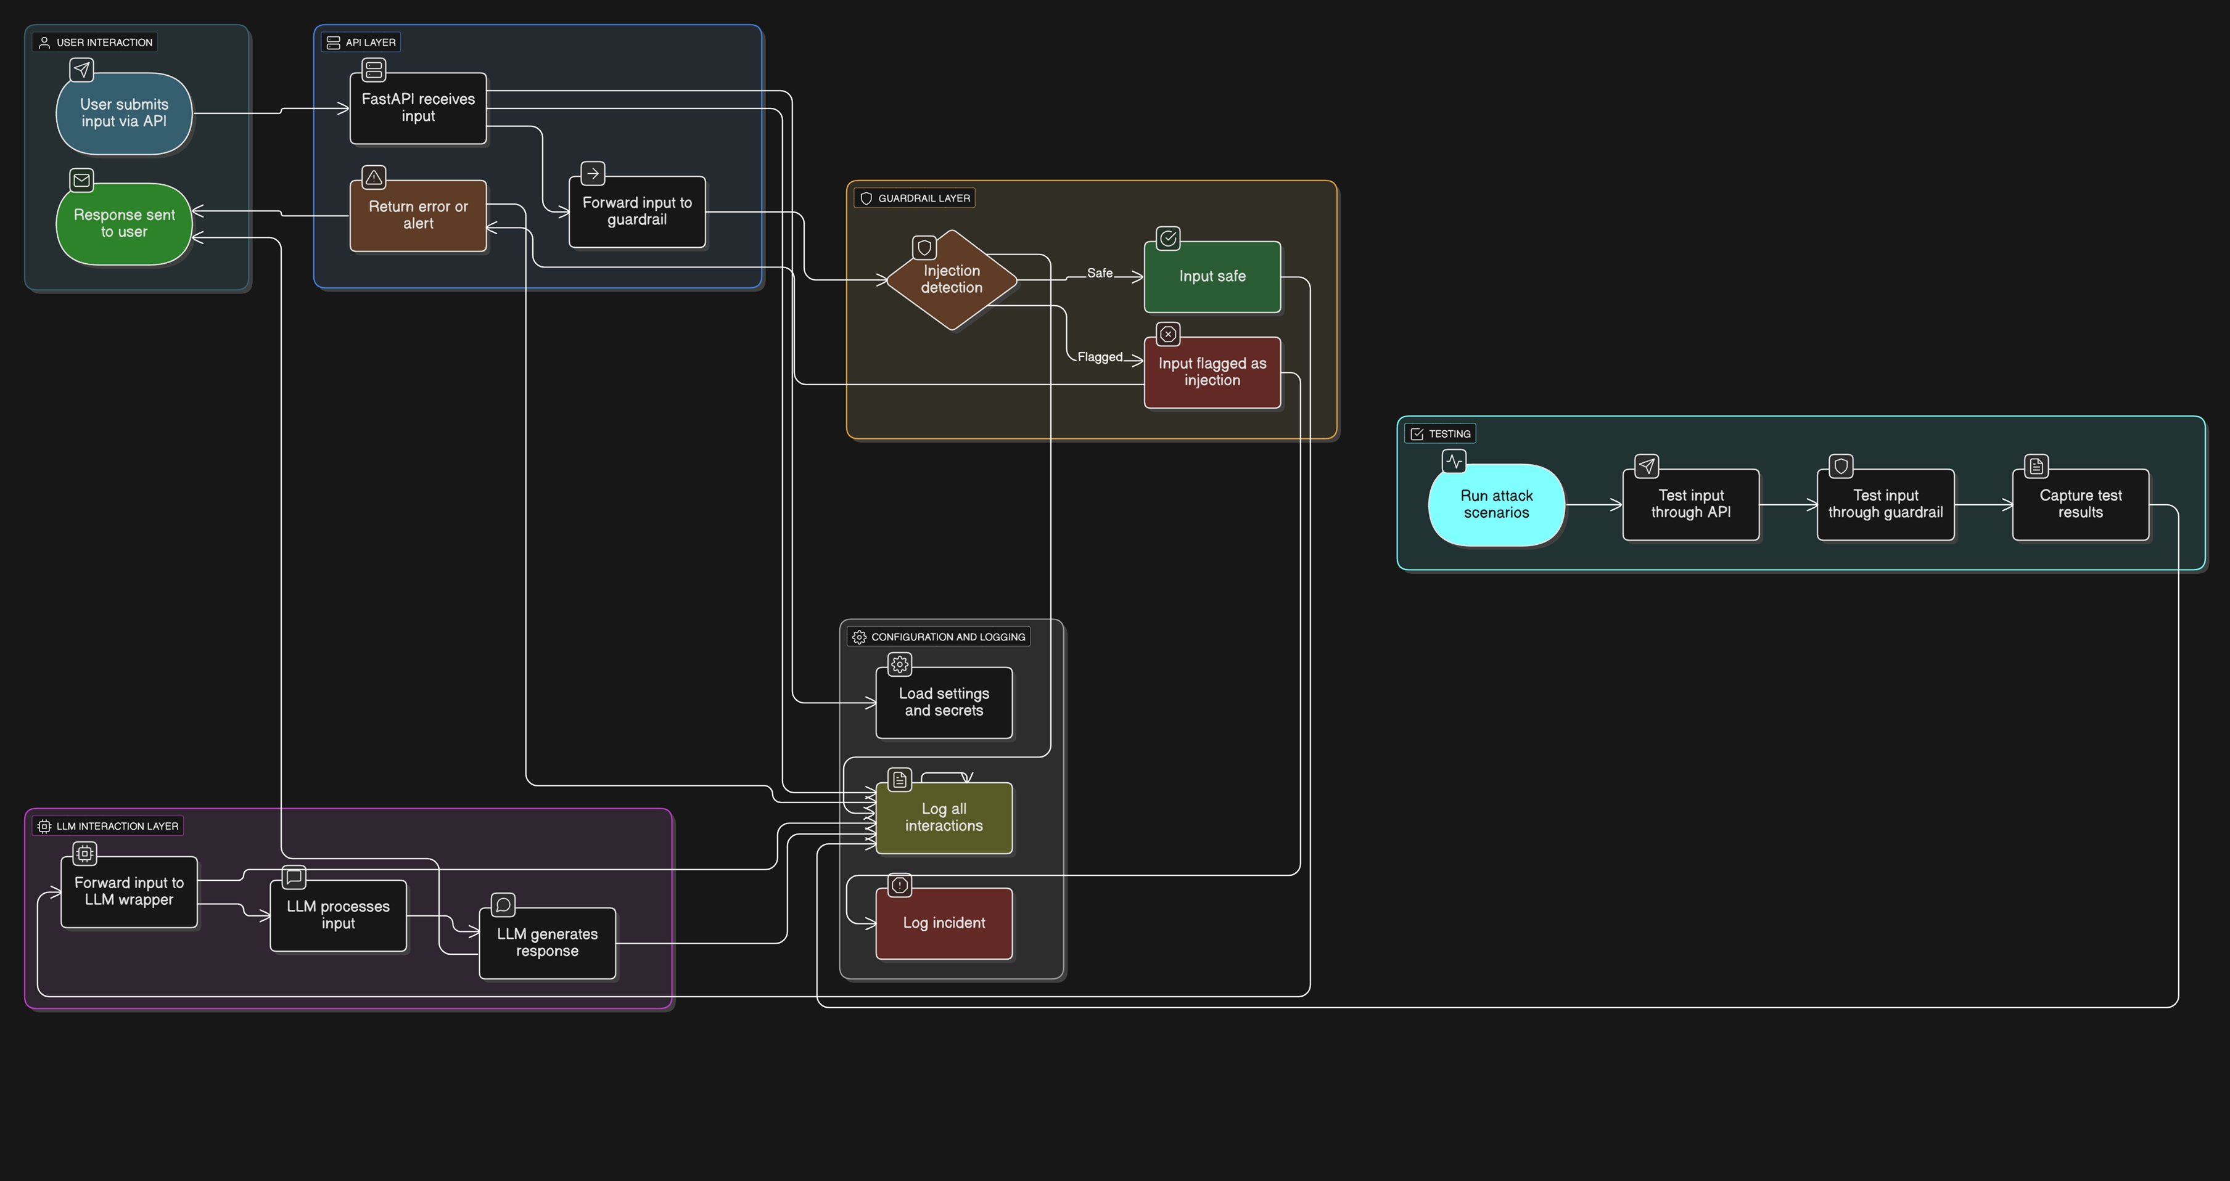Select the GUARDRAIL LAYER group label
This screenshot has height=1181, width=2230.
(x=915, y=198)
